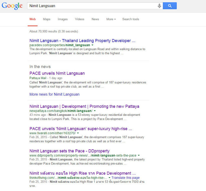Expand the More dropdown menu

[x=111, y=19]
